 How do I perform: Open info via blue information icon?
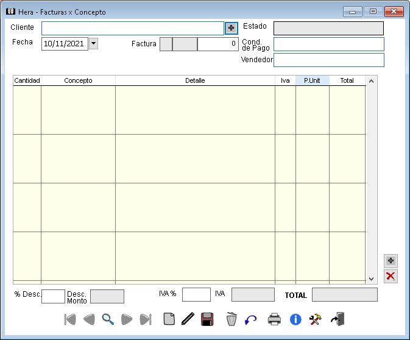pyautogui.click(x=295, y=319)
